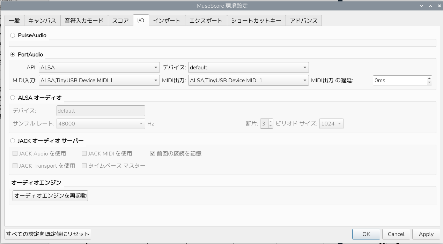Click the ALSA デバイス default text field
This screenshot has height=244, width=443.
pos(101,110)
